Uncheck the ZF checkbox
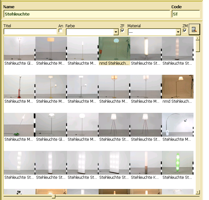 point(122,31)
